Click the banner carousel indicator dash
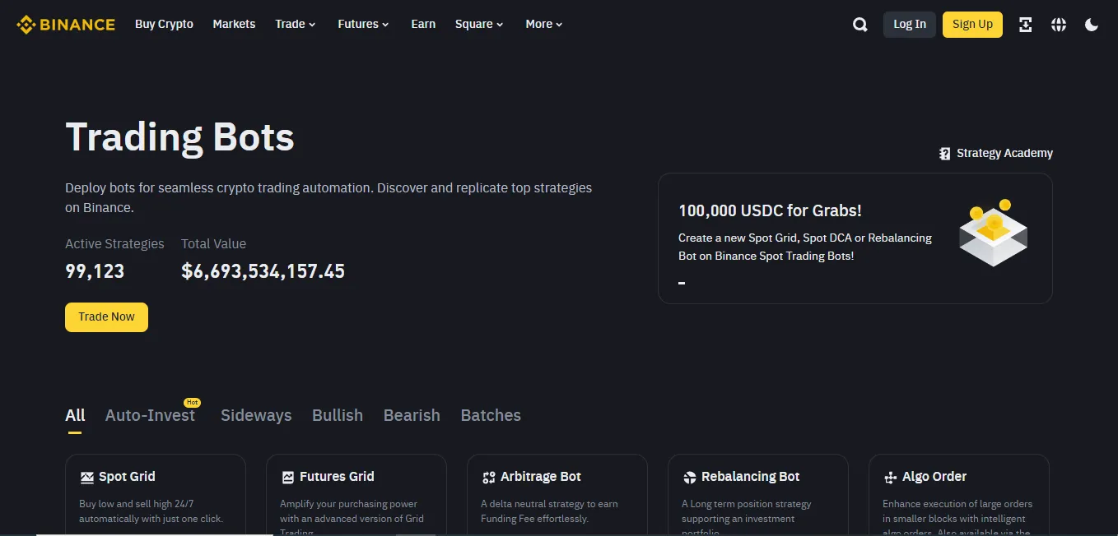This screenshot has width=1118, height=536. [682, 284]
